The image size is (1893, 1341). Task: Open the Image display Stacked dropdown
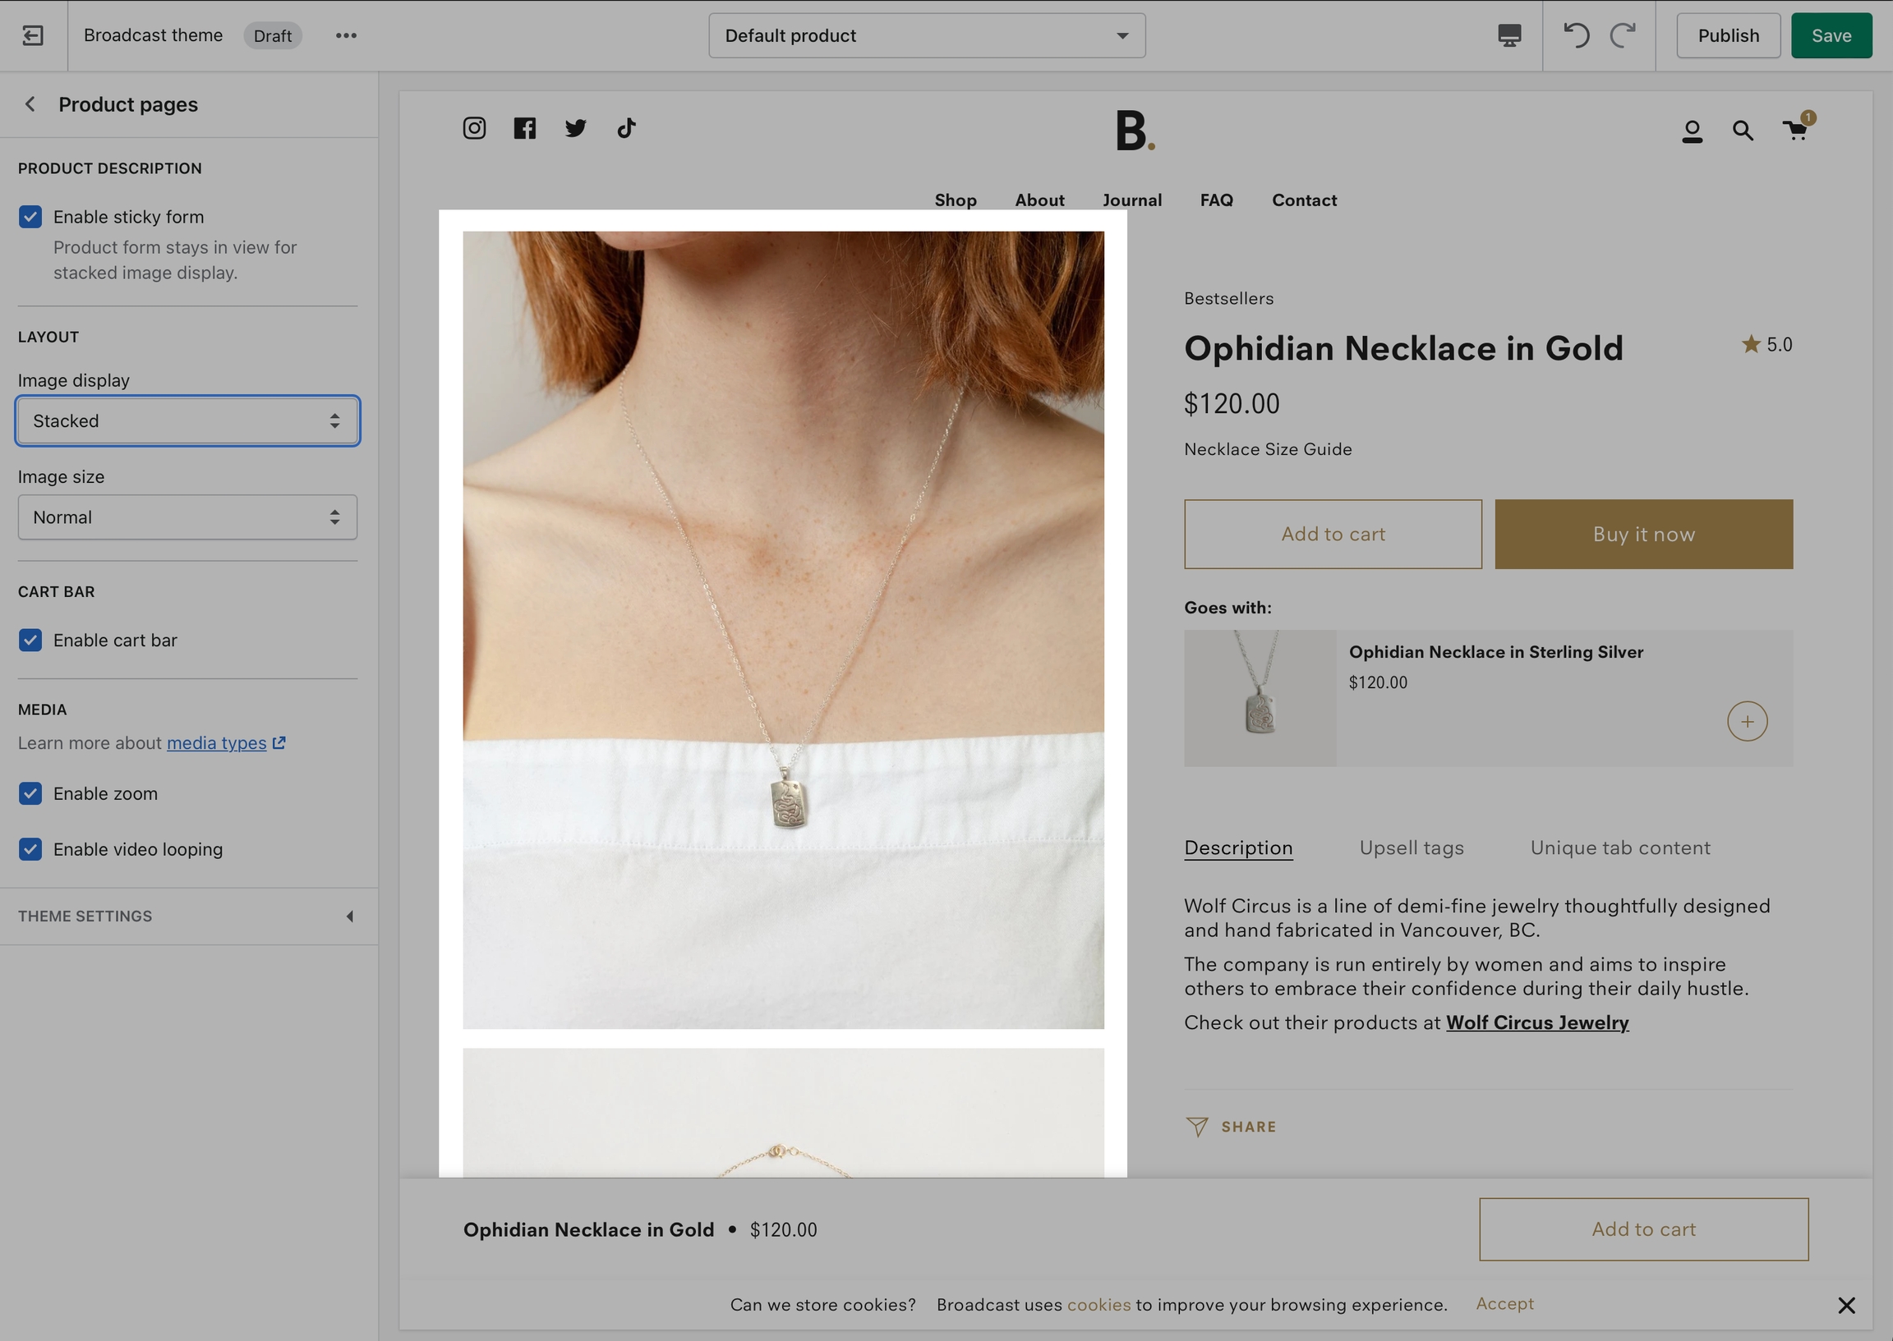pos(187,421)
